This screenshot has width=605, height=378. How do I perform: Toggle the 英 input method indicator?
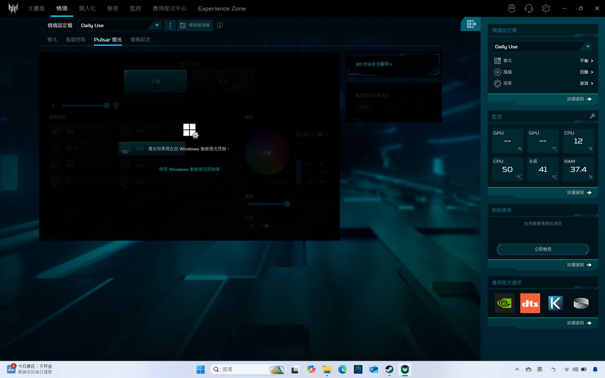click(x=539, y=369)
